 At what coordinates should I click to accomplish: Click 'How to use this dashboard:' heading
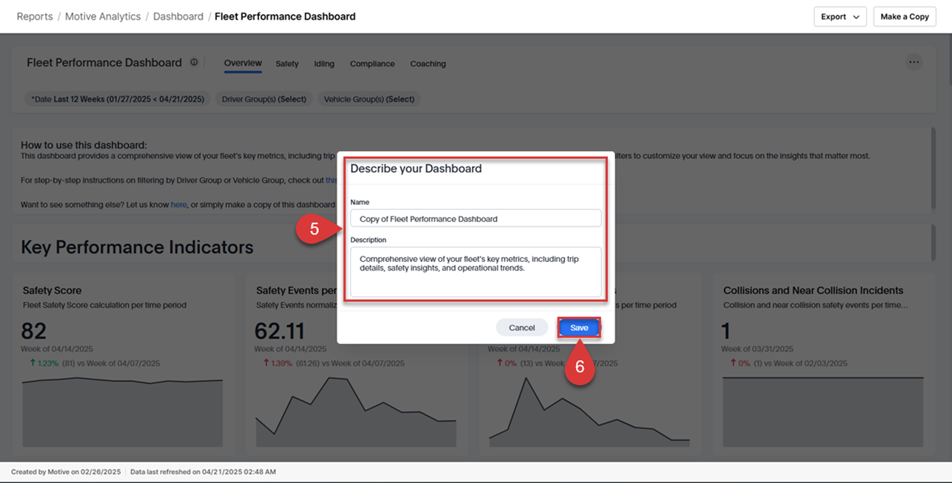click(84, 145)
